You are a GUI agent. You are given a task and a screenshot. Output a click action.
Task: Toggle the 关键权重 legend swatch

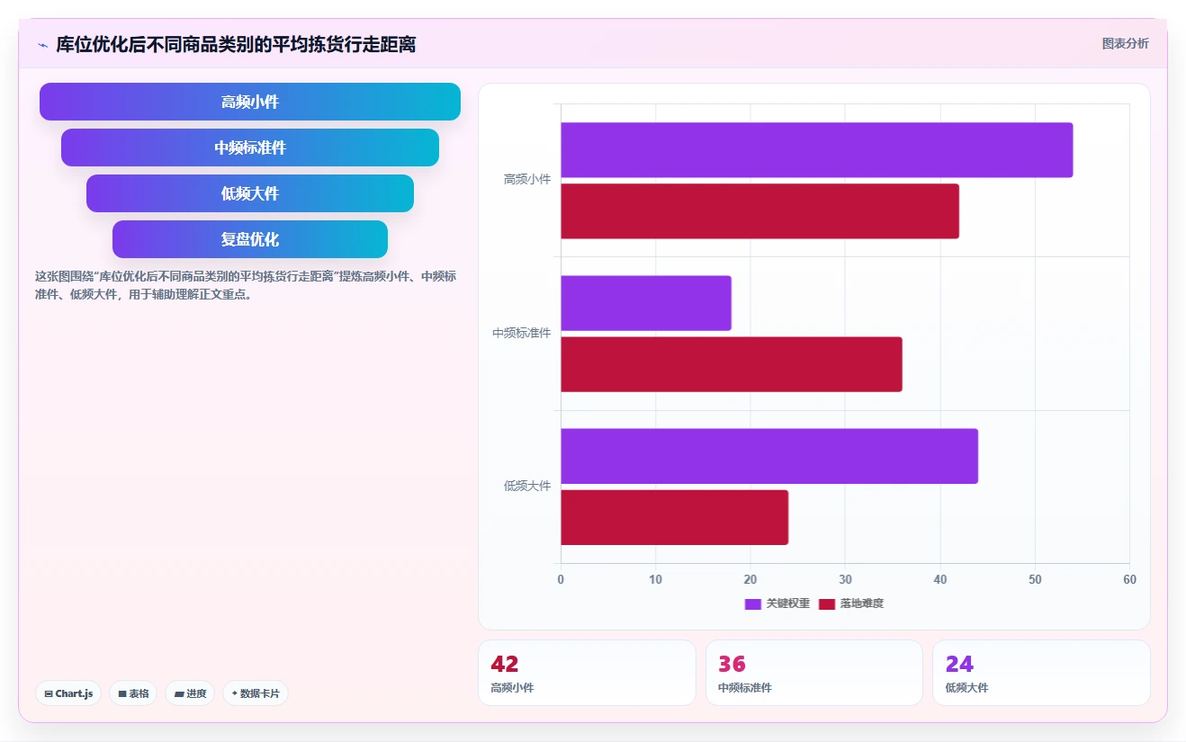(x=753, y=603)
